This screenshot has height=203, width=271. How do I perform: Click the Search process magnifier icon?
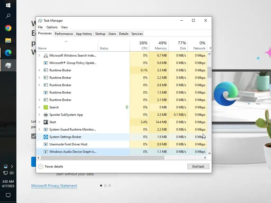(x=46, y=107)
